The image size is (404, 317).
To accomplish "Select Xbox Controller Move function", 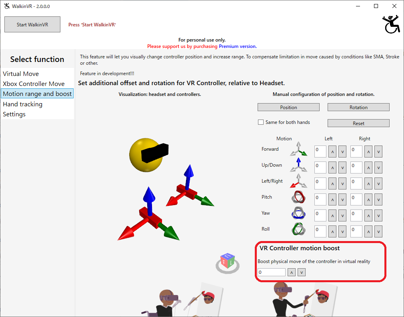I will [x=34, y=84].
